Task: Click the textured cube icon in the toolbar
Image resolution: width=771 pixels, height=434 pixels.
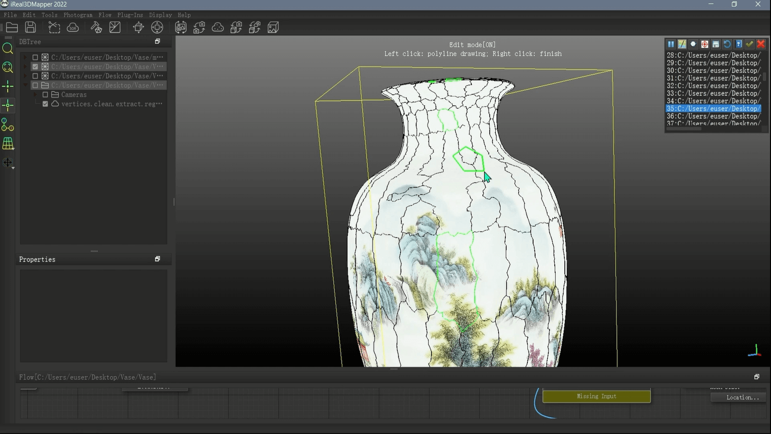Action: coord(273,27)
